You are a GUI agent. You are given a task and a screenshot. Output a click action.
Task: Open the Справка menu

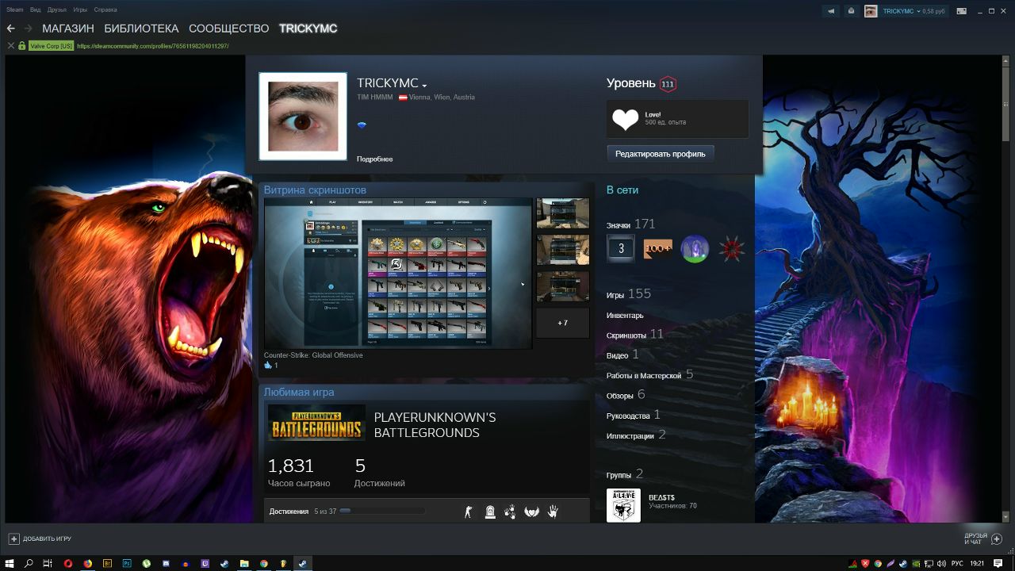pos(105,10)
